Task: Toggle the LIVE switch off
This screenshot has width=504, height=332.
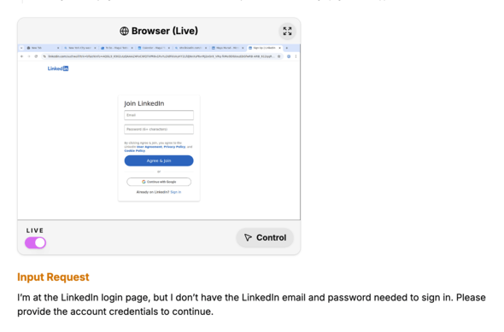Action: click(x=35, y=242)
